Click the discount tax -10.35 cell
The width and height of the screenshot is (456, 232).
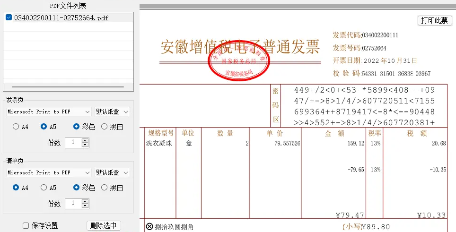point(438,170)
